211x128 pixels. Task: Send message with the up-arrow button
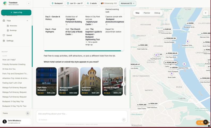pyautogui.click(x=124, y=119)
